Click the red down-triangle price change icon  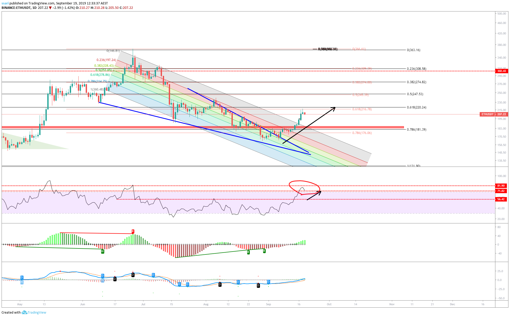50,8
